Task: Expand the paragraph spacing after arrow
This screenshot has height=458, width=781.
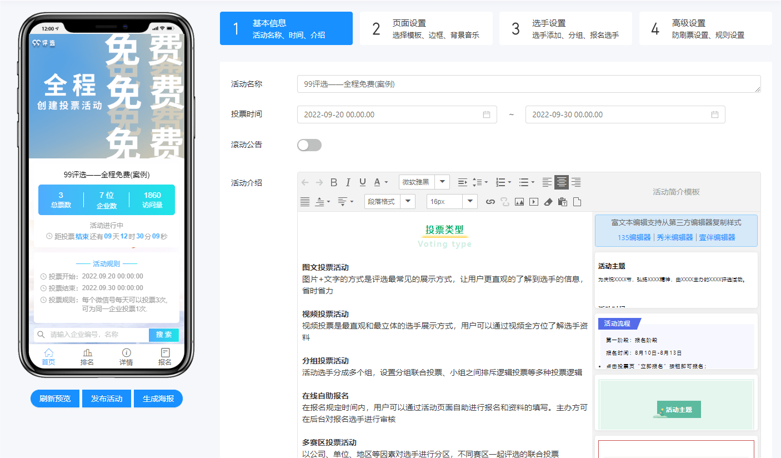Action: click(351, 202)
